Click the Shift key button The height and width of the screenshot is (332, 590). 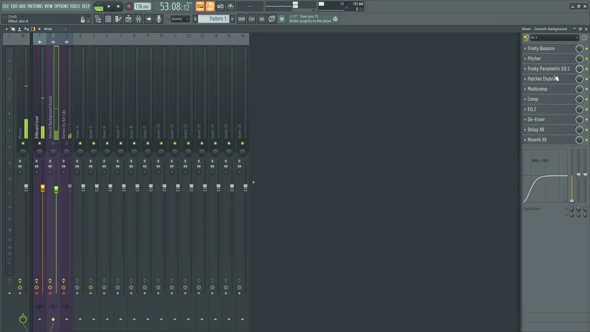[242, 19]
